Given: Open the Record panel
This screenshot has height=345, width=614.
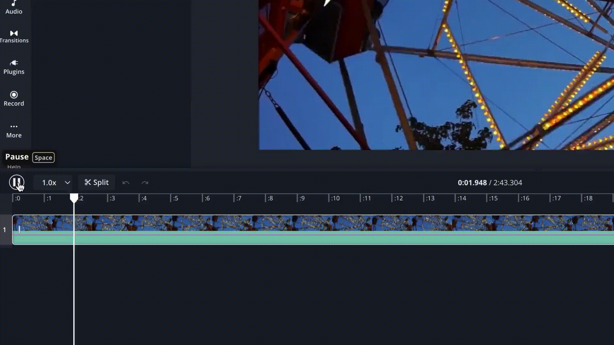Looking at the screenshot, I should pyautogui.click(x=14, y=98).
